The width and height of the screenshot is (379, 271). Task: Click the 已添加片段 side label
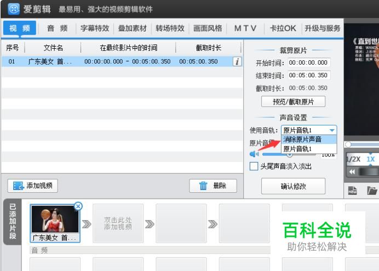point(13,222)
